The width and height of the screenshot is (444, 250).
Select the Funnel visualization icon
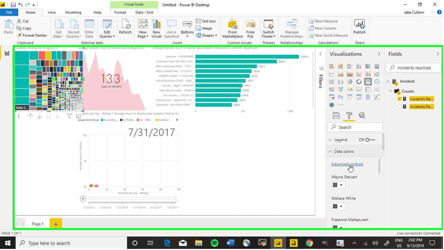(340, 90)
